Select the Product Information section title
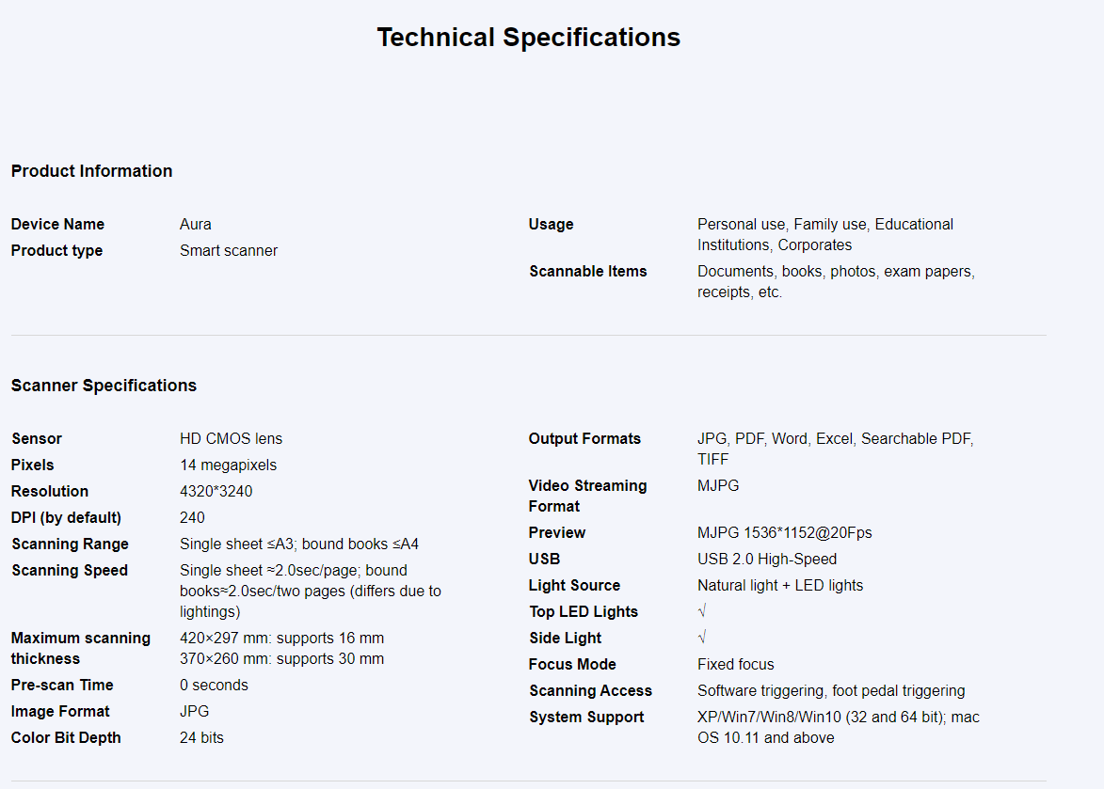1104x789 pixels. tap(91, 171)
